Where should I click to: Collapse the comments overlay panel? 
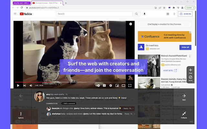(x=184, y=115)
